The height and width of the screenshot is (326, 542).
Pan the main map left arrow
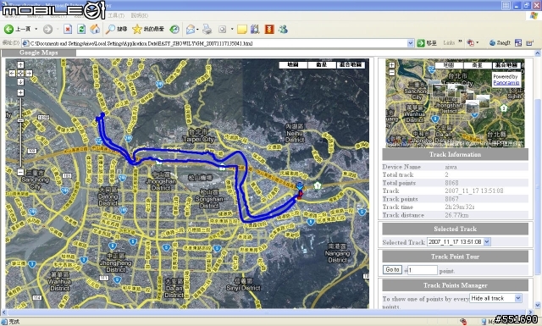[12, 74]
